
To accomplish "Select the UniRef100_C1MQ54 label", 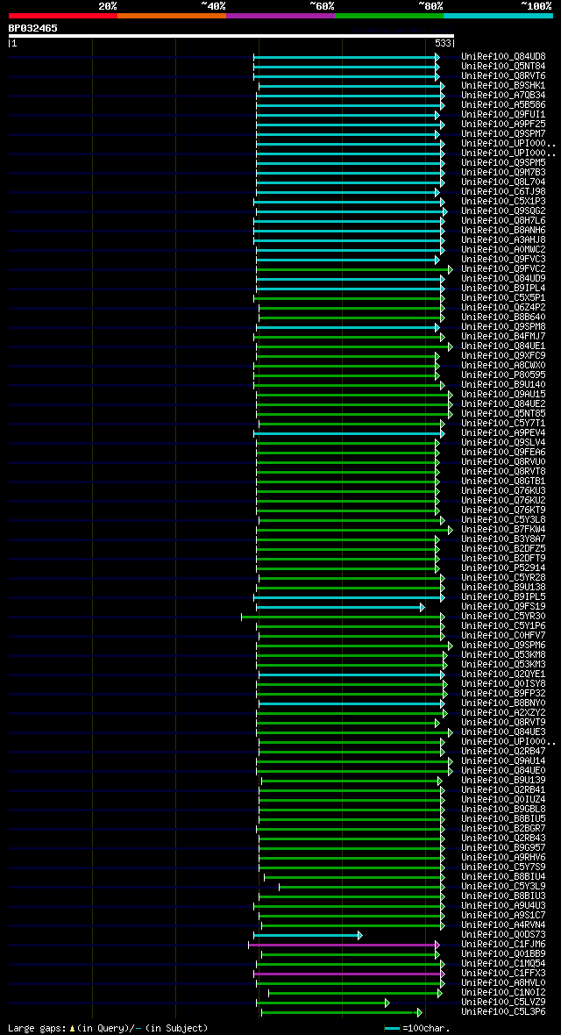I will (x=503, y=963).
